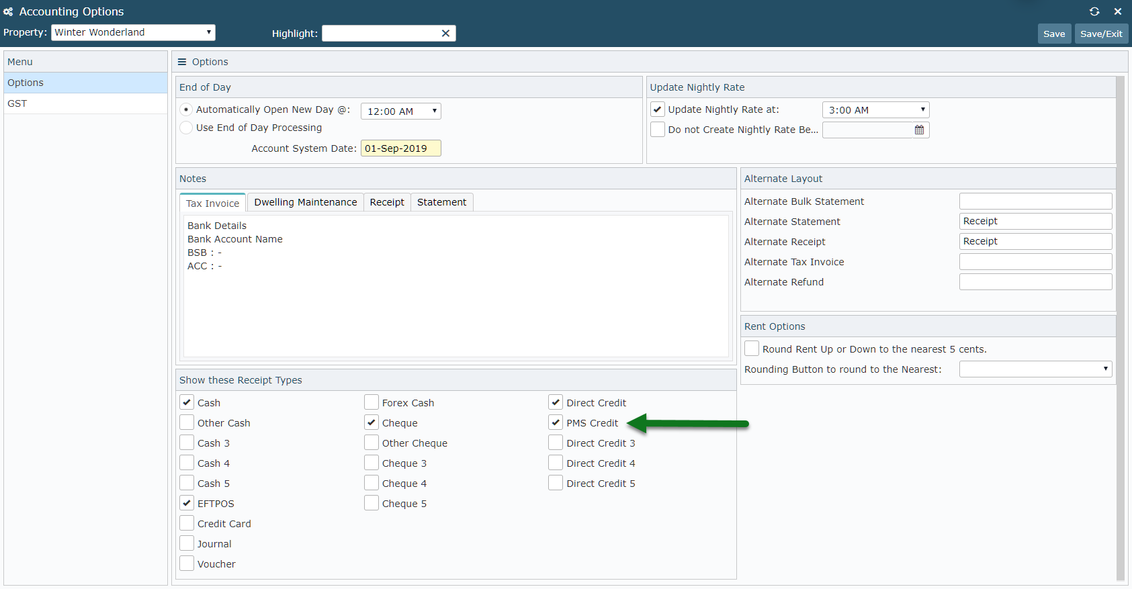Click the Account System Date field
This screenshot has width=1132, height=589.
(x=401, y=148)
